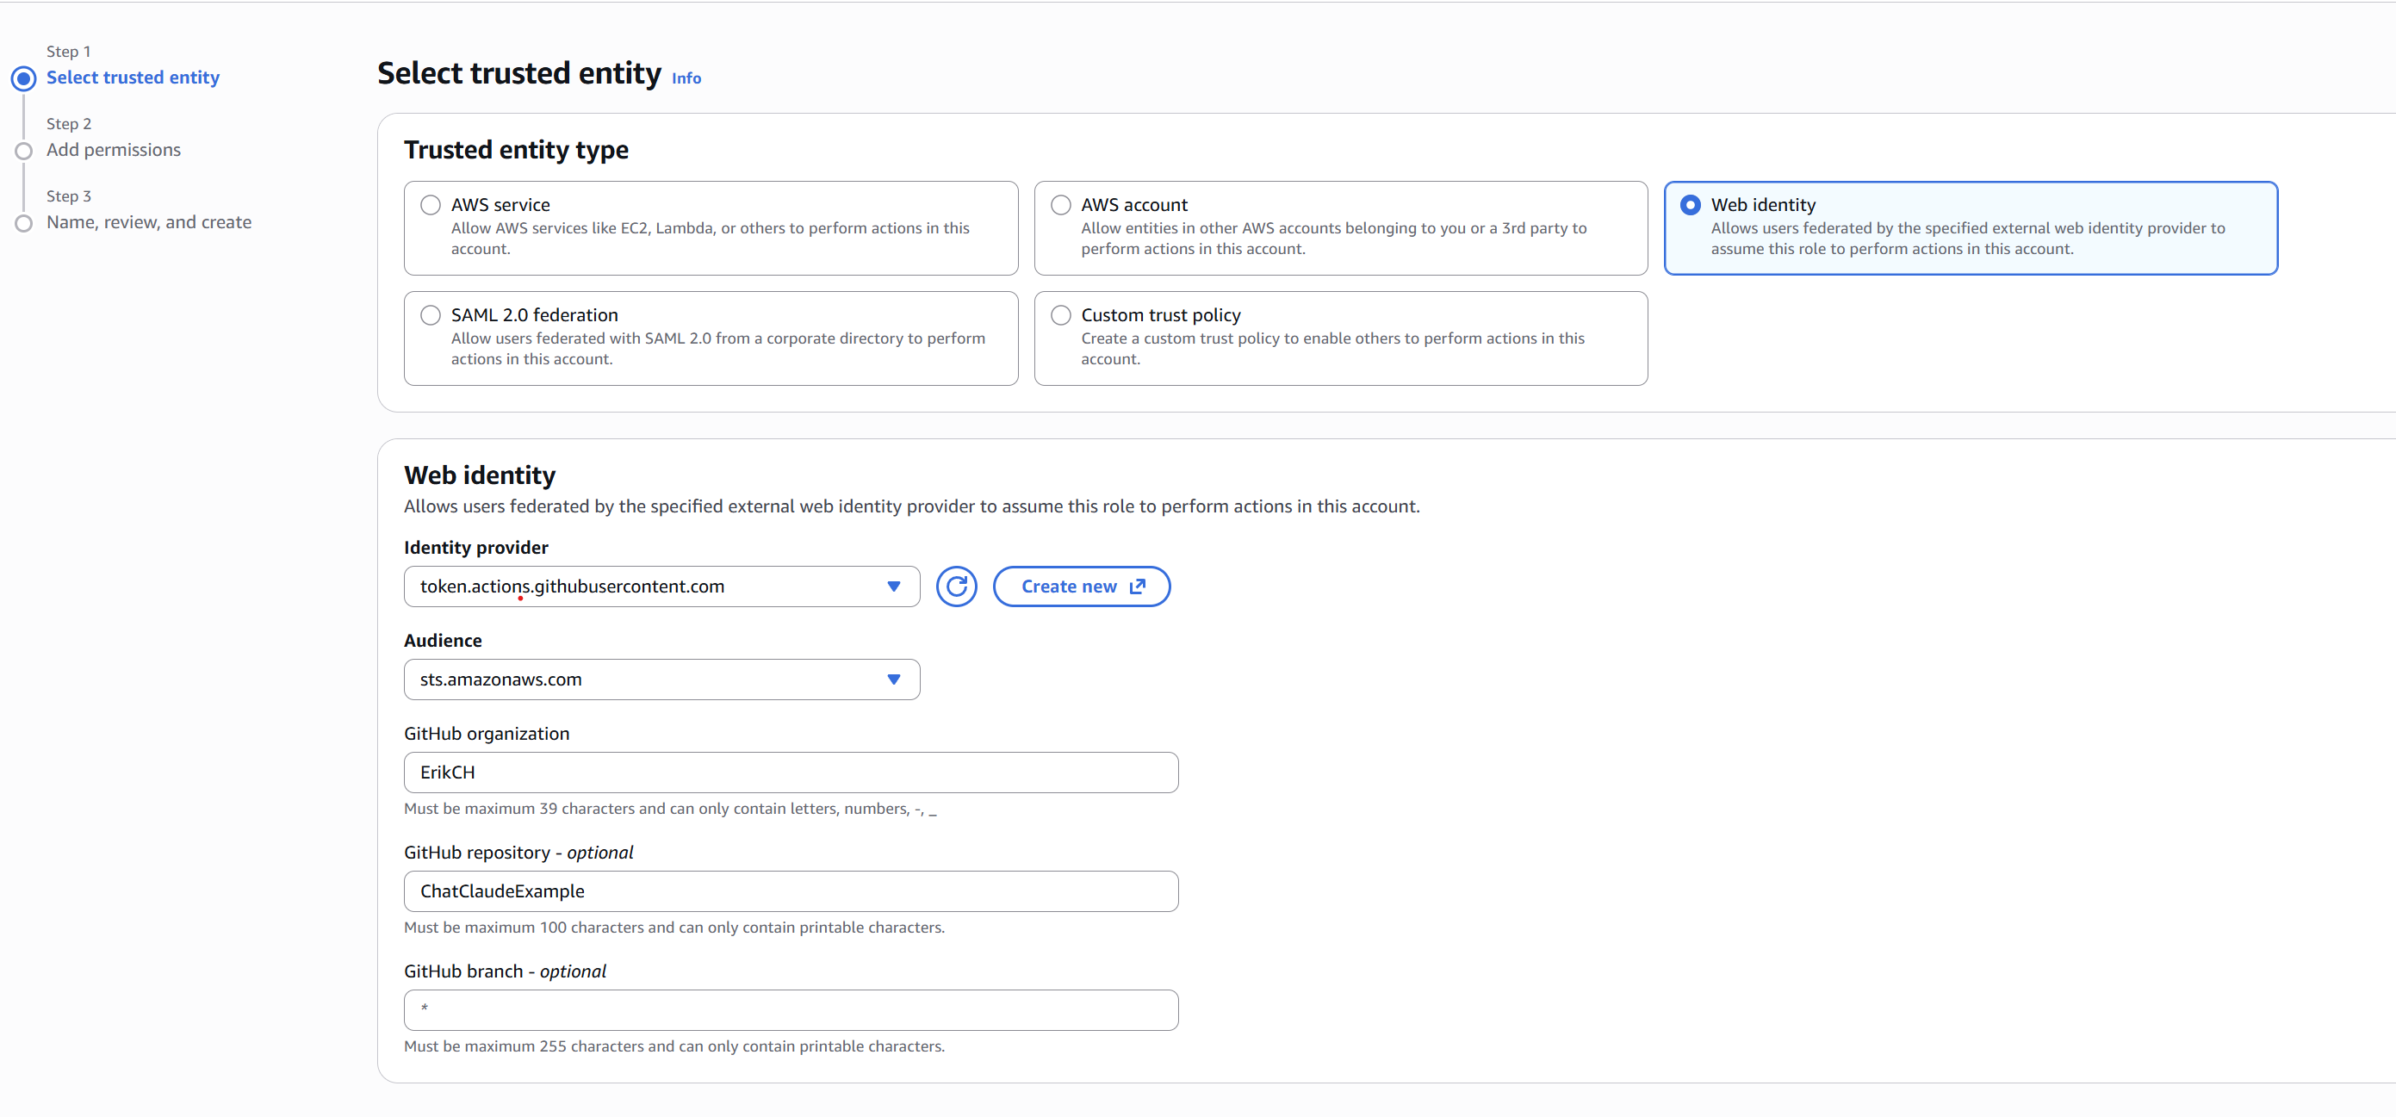Open the Audience dropdown

(x=661, y=680)
